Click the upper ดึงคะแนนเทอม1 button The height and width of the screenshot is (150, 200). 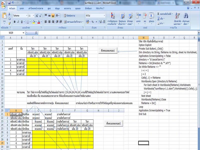pos(108,51)
